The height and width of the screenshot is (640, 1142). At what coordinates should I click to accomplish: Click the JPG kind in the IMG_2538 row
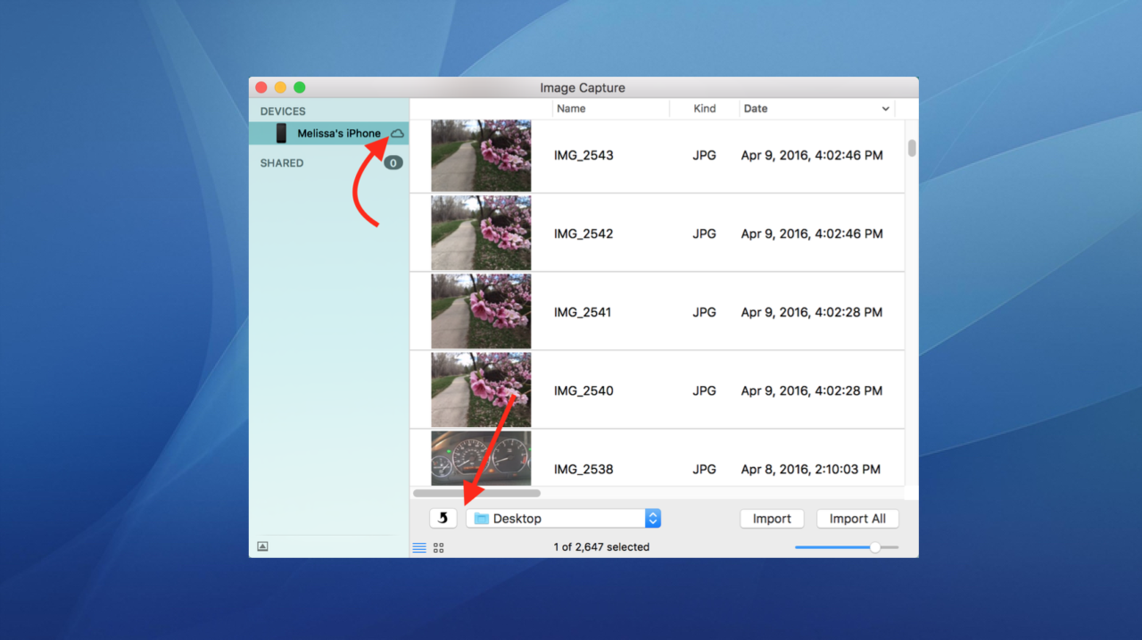tap(705, 469)
